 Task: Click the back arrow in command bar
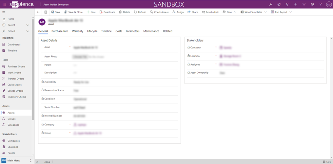point(38,12)
